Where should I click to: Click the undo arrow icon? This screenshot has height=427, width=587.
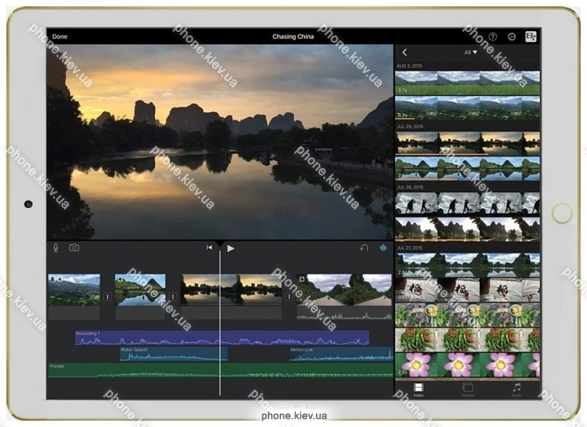pos(364,248)
